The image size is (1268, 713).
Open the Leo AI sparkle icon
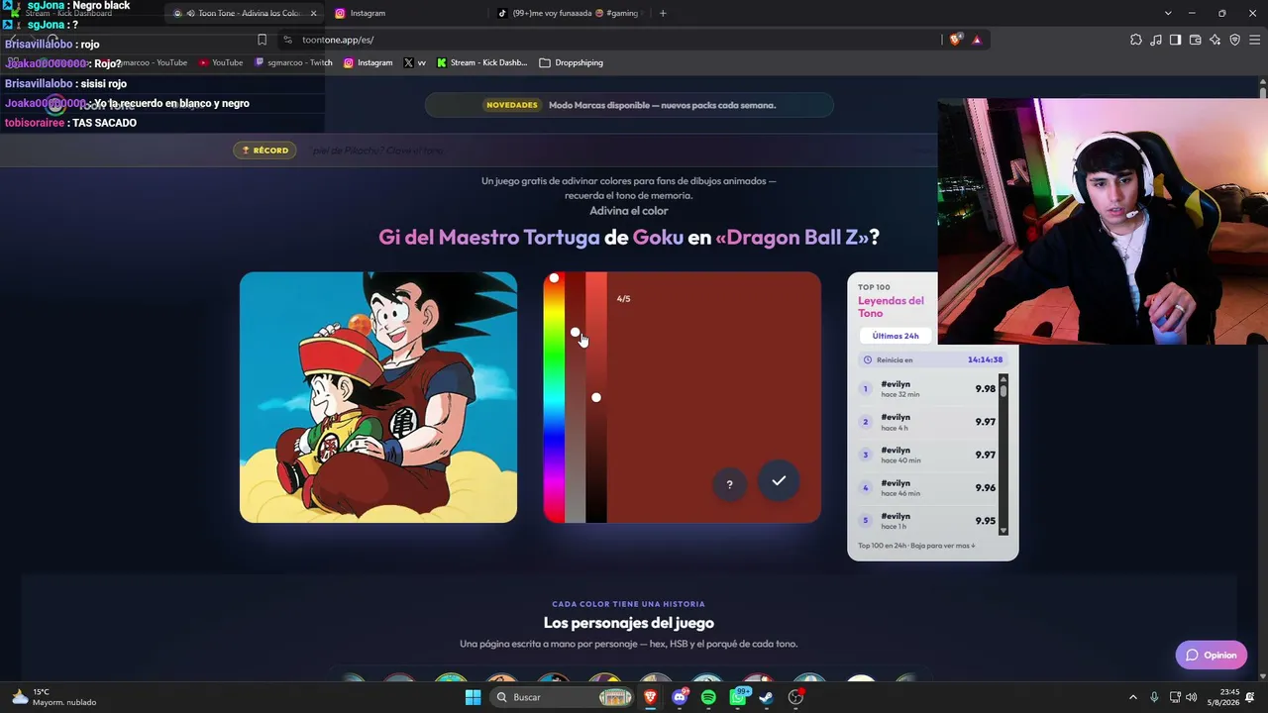(x=1215, y=40)
